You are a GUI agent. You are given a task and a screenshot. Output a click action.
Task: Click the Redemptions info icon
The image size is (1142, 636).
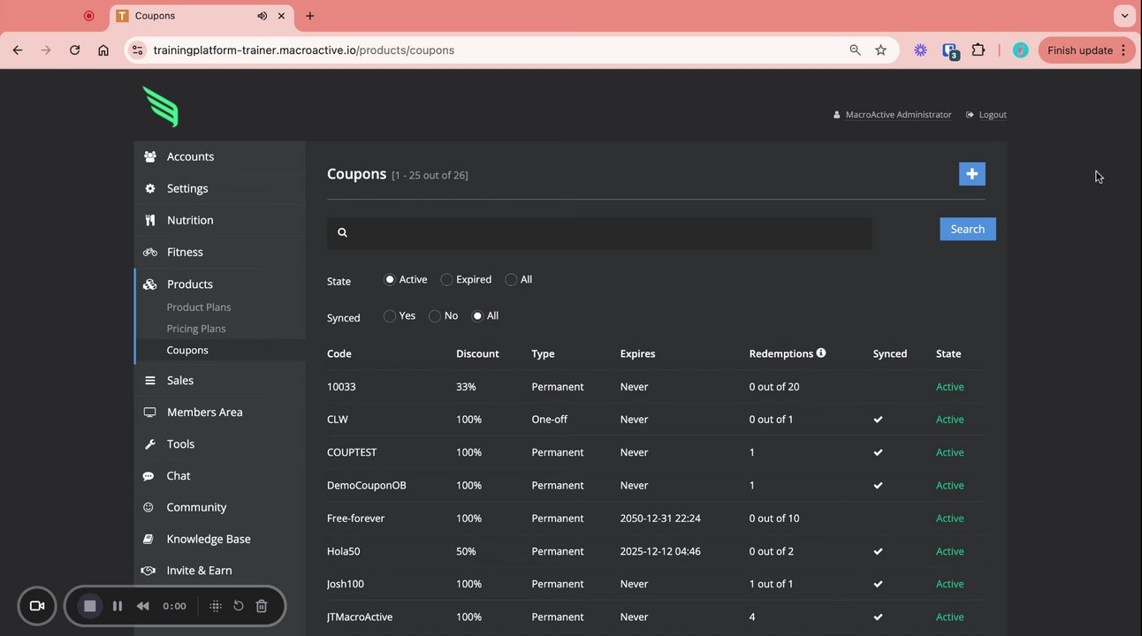click(x=821, y=352)
